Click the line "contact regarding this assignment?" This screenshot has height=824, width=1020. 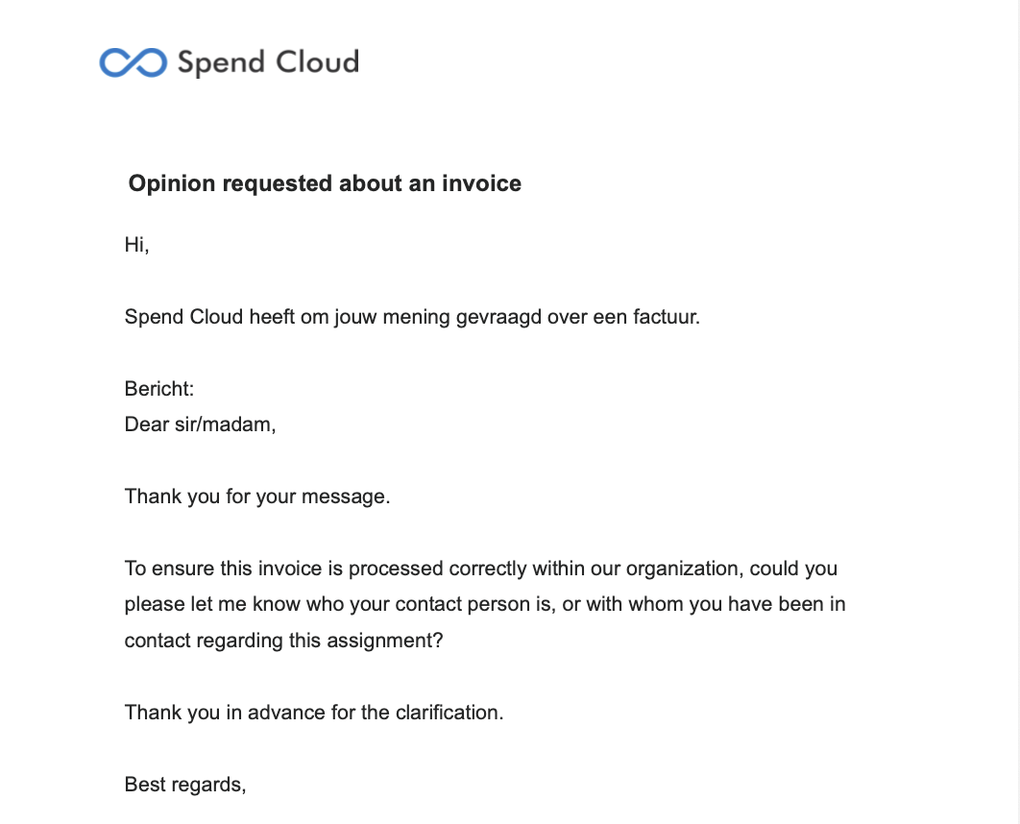[283, 641]
